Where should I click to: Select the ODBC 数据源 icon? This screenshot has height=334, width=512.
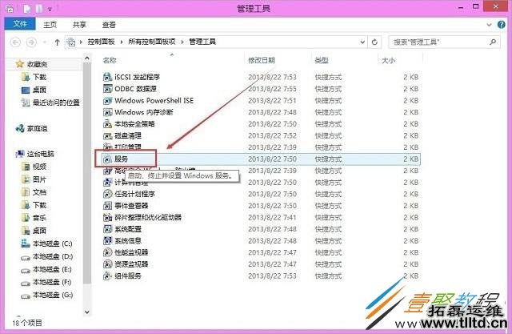tap(107, 89)
